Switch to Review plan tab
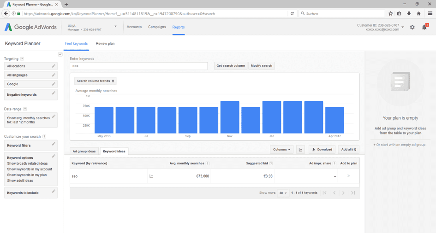The height and width of the screenshot is (233, 436). (105, 44)
